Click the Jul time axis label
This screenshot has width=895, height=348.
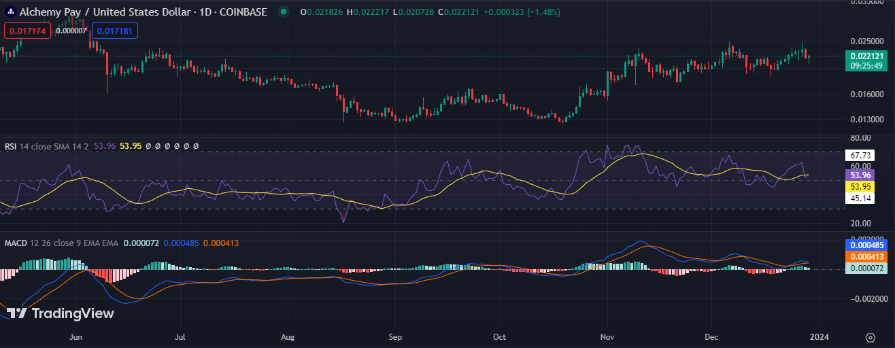tap(181, 336)
